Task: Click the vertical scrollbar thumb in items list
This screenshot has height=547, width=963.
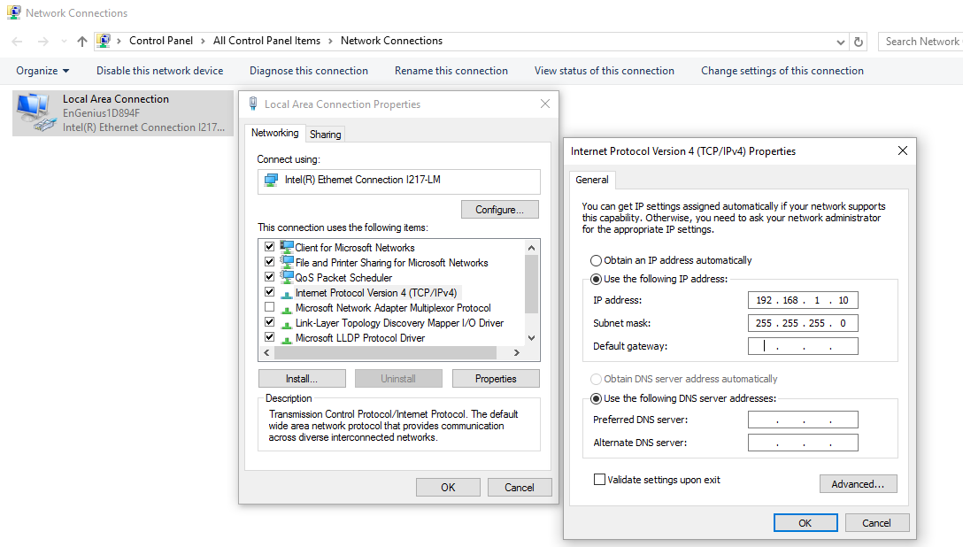Action: pos(531,283)
